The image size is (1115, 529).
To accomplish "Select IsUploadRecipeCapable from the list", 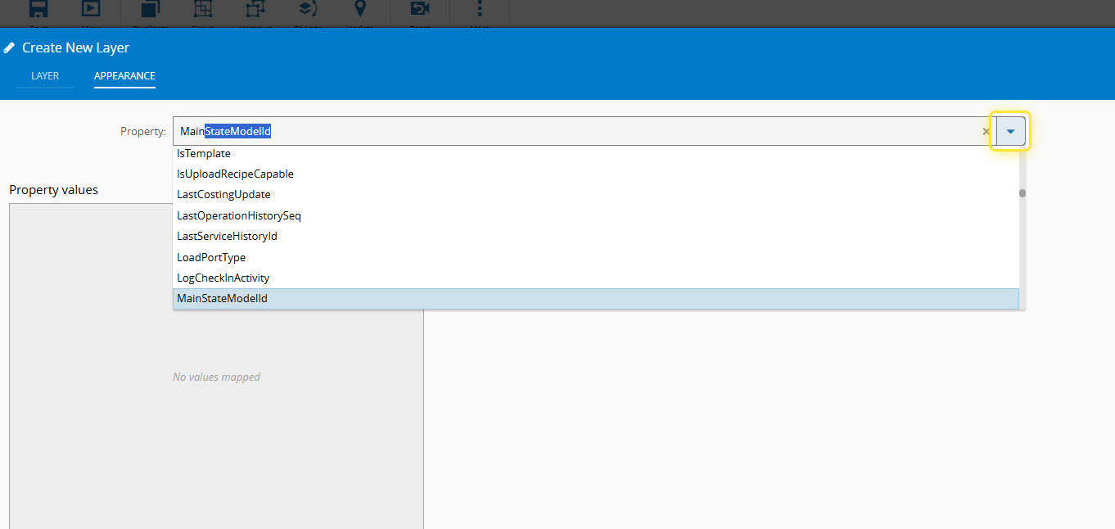I will 596,174.
